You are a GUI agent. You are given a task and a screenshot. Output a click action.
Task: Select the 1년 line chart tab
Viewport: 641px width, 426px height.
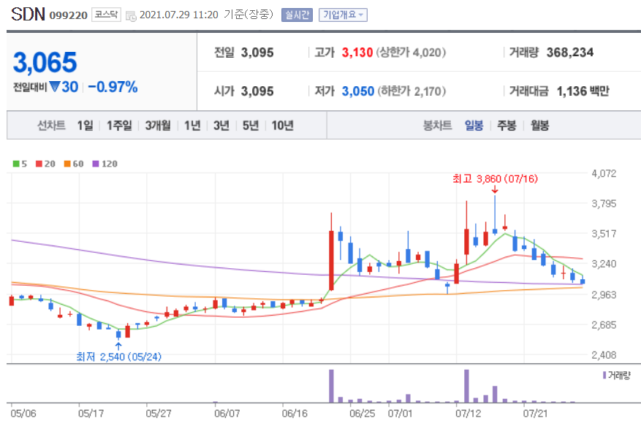(192, 126)
